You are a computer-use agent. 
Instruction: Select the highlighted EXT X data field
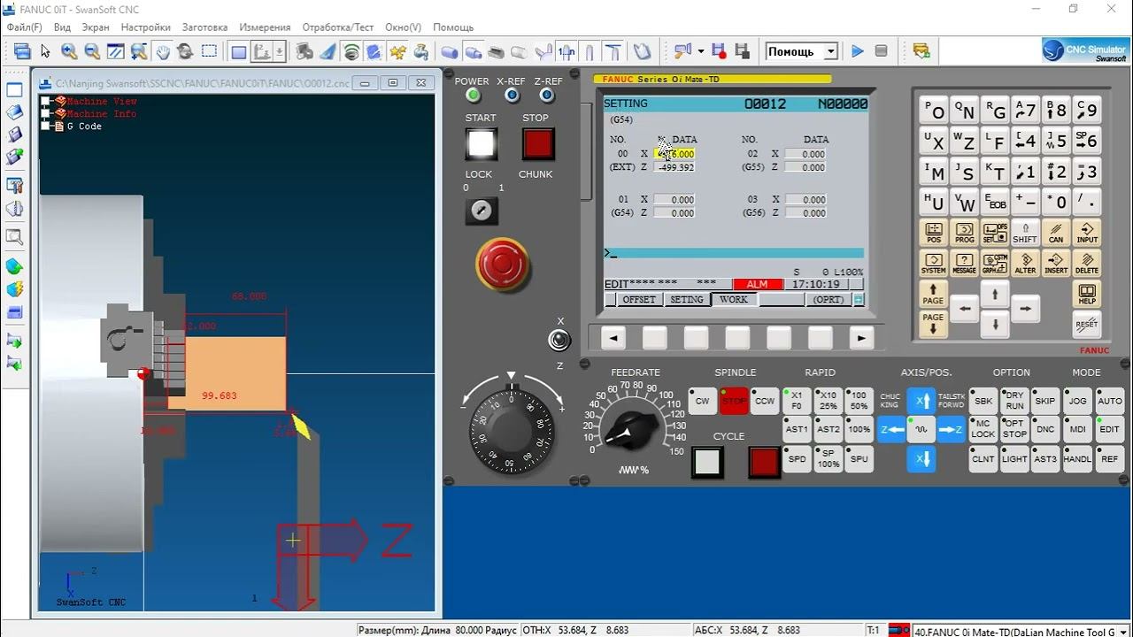(674, 154)
